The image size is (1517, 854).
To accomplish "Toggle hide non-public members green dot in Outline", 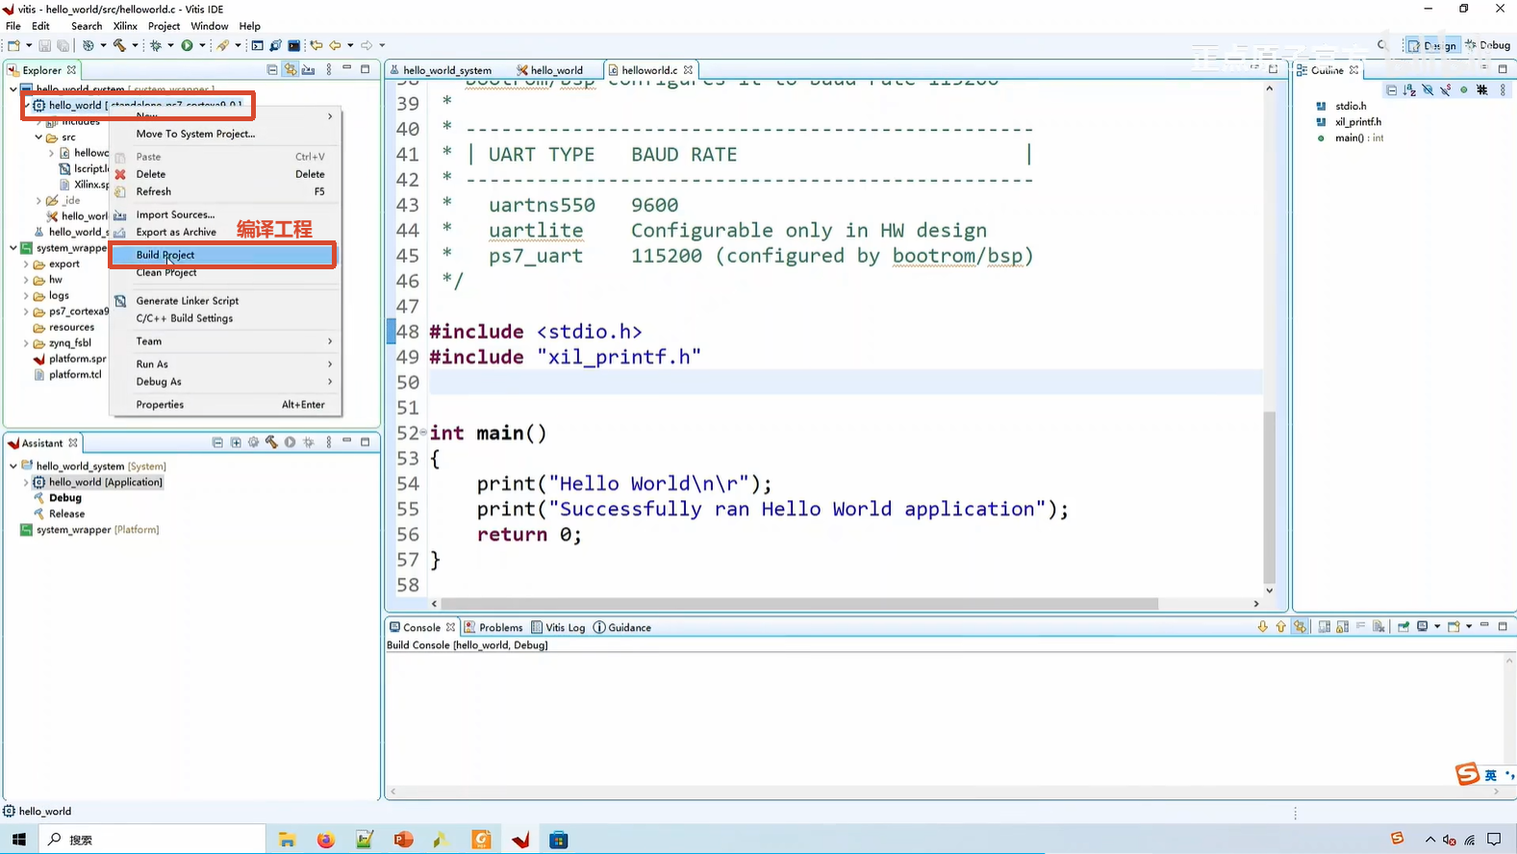I will [1464, 90].
